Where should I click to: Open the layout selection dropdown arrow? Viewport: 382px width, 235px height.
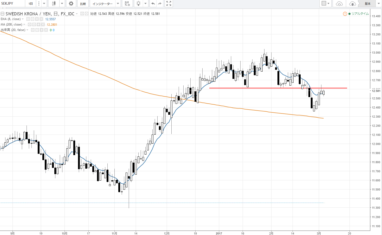coord(328,4)
